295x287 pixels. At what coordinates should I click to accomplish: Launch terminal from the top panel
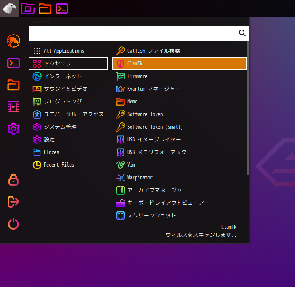62,8
